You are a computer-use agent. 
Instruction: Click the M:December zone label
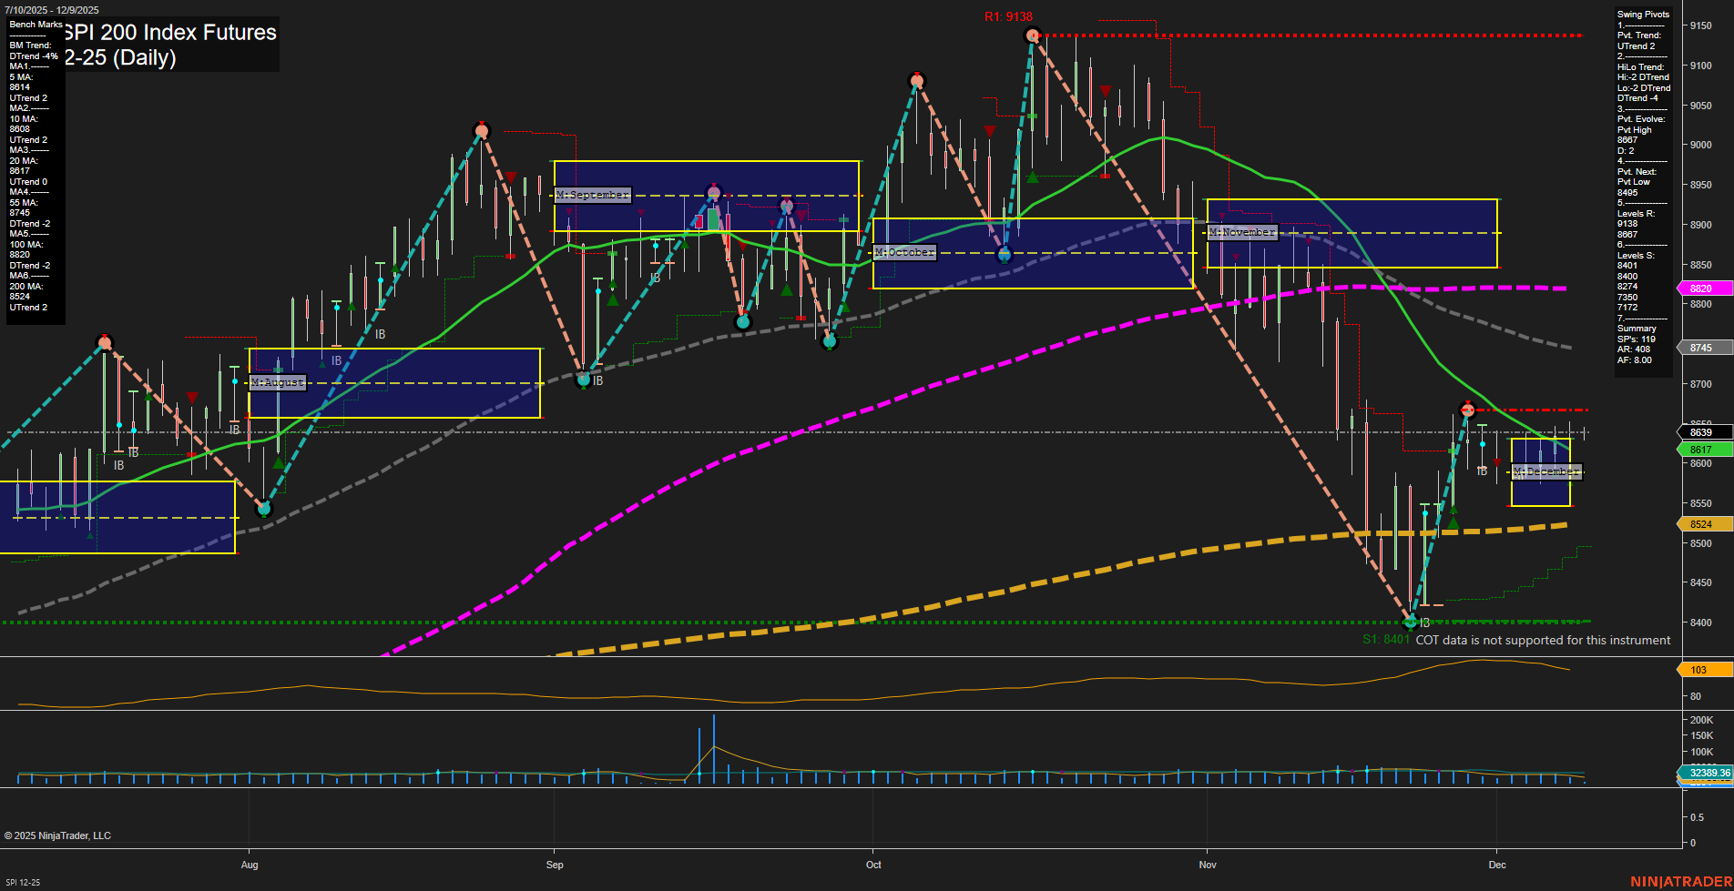pyautogui.click(x=1546, y=471)
